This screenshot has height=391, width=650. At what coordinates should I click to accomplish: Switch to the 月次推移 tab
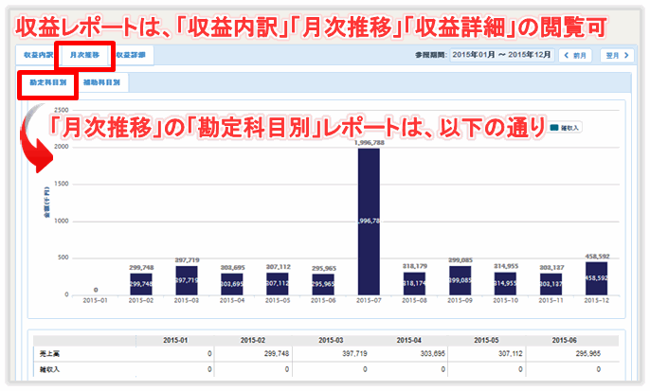85,56
